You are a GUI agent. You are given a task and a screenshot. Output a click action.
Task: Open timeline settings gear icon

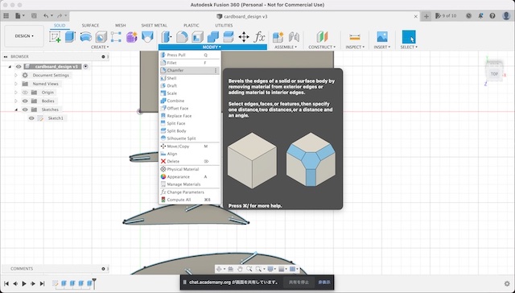point(507,283)
